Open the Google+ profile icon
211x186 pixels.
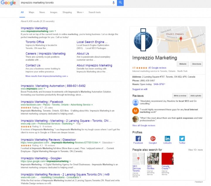pyautogui.click(x=153, y=138)
